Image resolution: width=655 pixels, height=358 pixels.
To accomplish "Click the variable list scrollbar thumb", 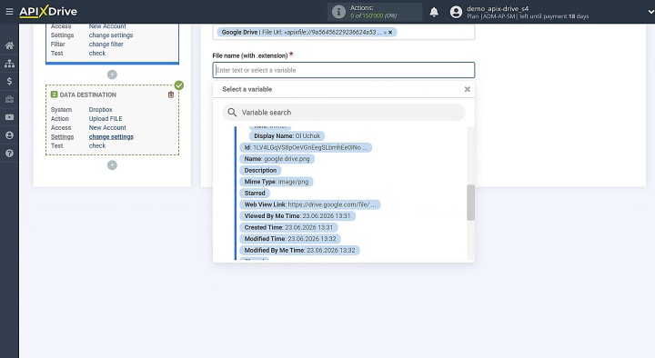I will coord(470,203).
